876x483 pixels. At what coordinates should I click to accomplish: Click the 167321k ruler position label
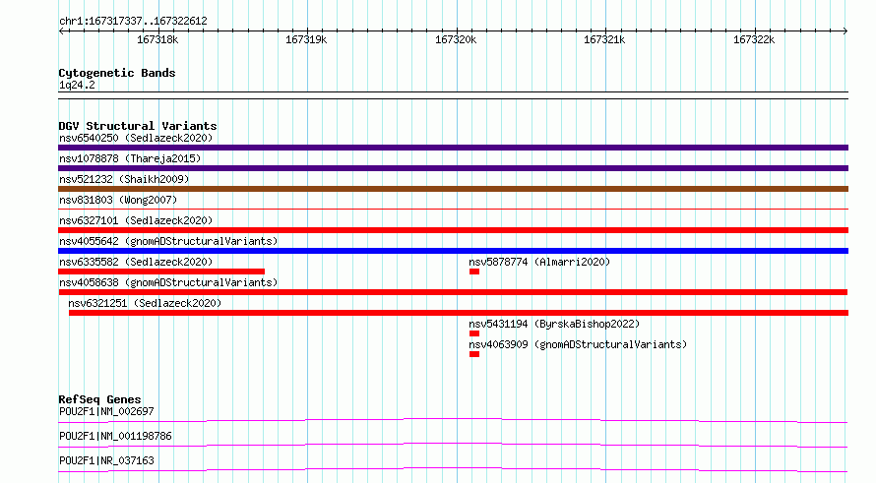604,40
